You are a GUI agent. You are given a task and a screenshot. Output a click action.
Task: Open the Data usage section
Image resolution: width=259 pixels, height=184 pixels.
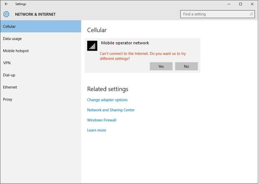41,38
